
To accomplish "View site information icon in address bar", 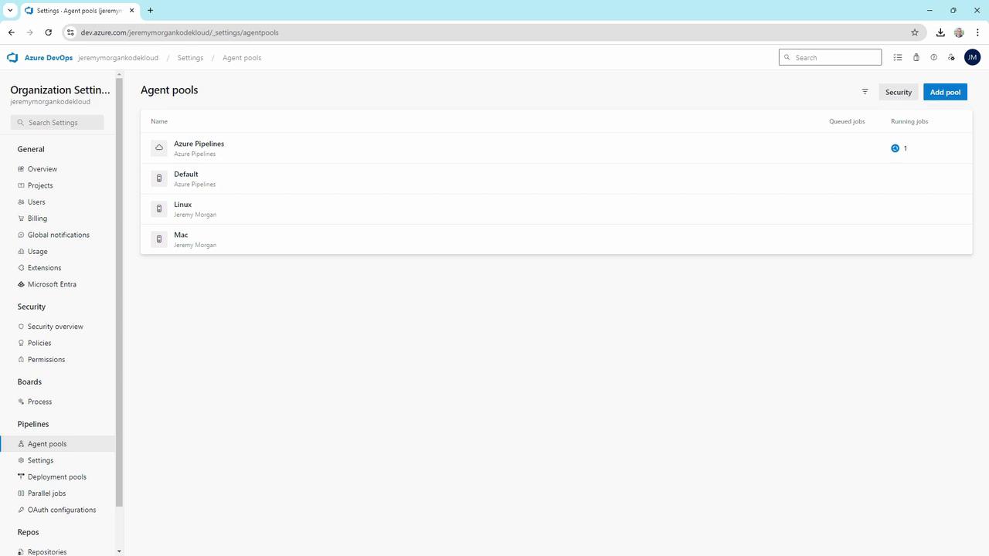I will [x=70, y=32].
